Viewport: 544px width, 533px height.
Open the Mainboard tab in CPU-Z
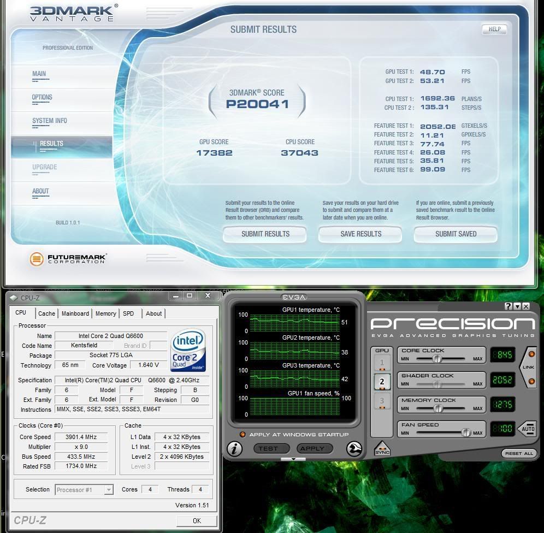click(x=75, y=313)
